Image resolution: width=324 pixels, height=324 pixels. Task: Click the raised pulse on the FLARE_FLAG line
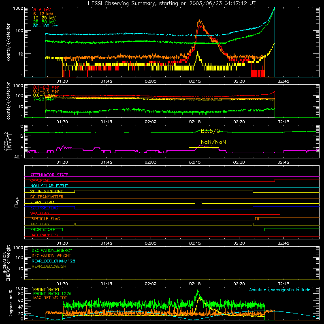click(x=198, y=202)
